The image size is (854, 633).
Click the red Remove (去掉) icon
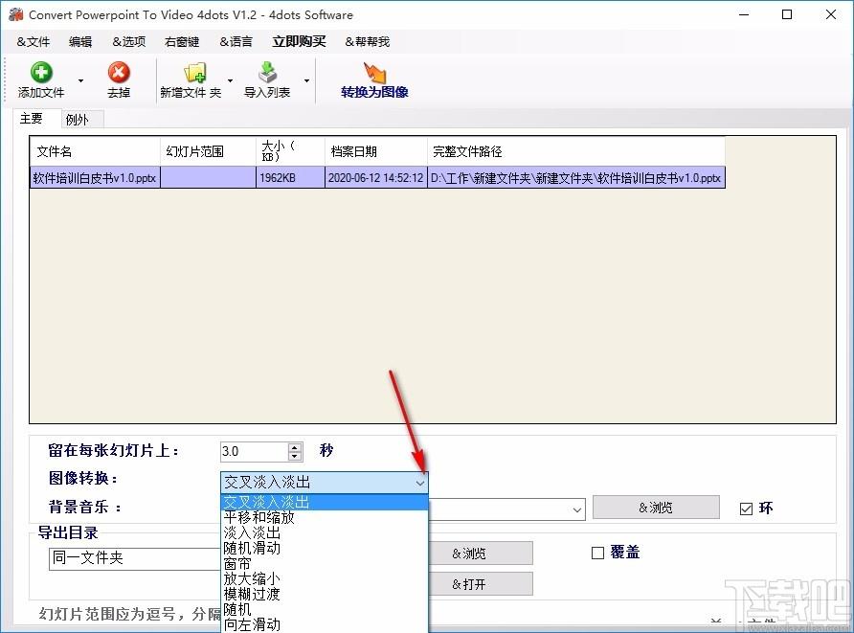tap(119, 73)
